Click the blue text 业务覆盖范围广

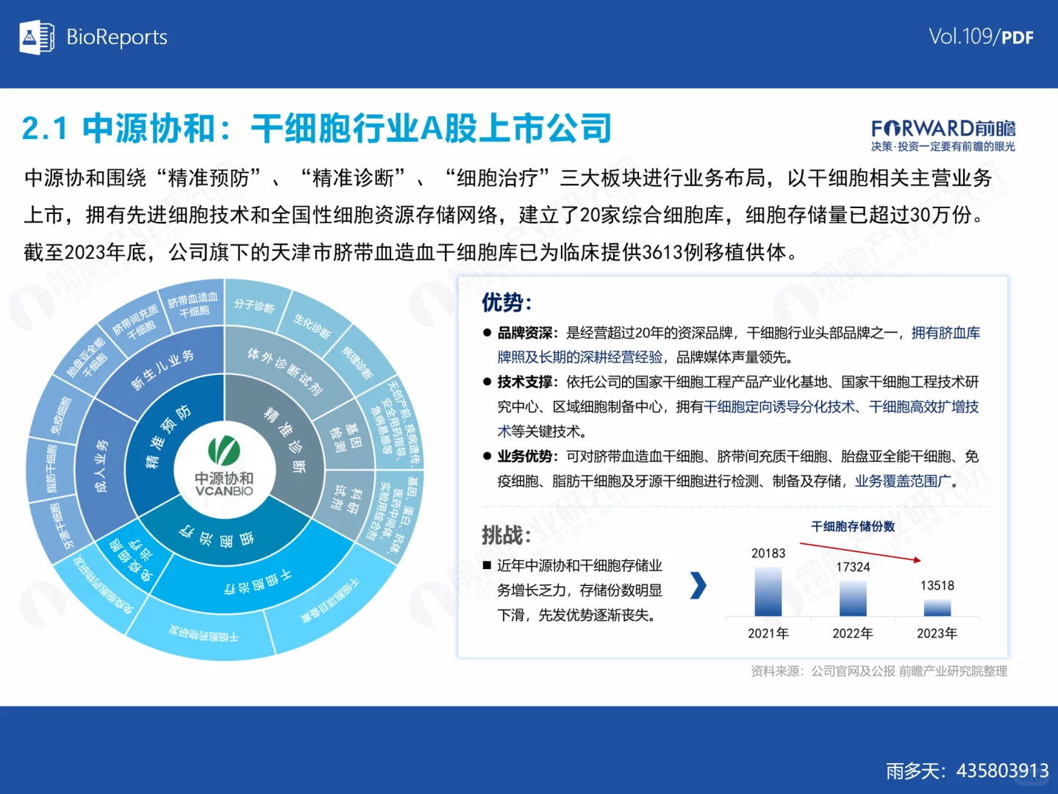[x=903, y=482]
